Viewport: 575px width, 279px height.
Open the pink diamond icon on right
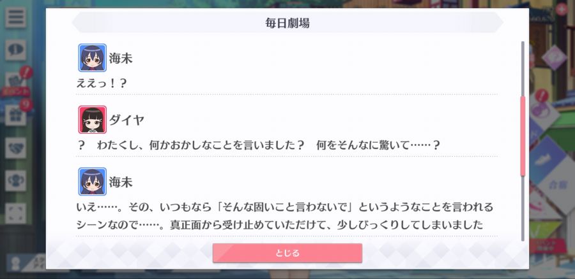pyautogui.click(x=554, y=59)
